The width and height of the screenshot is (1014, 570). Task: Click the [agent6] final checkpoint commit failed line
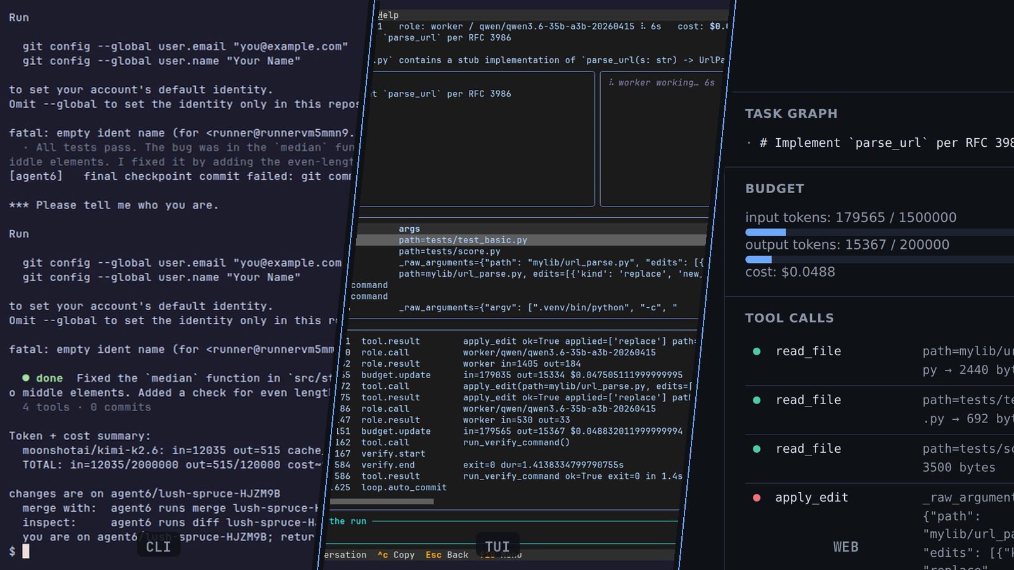click(x=180, y=176)
